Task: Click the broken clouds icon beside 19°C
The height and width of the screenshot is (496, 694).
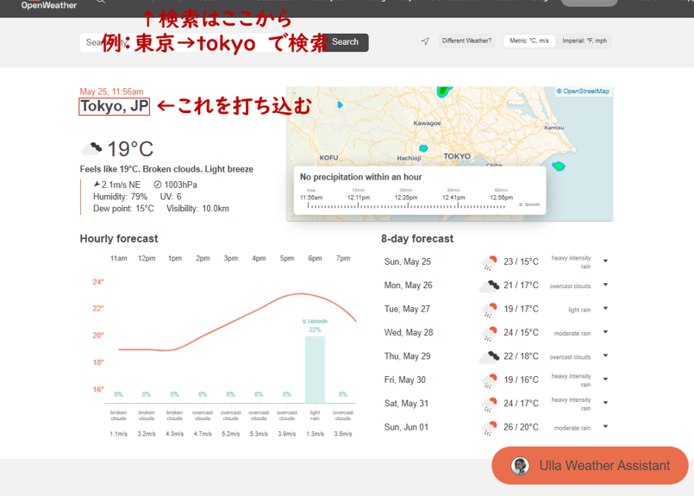Action: pos(91,148)
